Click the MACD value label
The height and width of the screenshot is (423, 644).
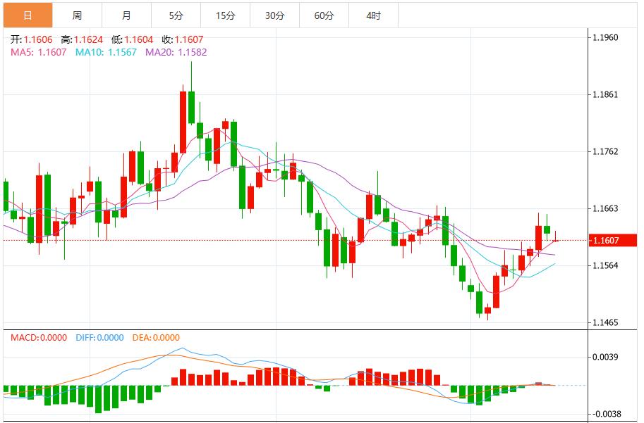(38, 338)
